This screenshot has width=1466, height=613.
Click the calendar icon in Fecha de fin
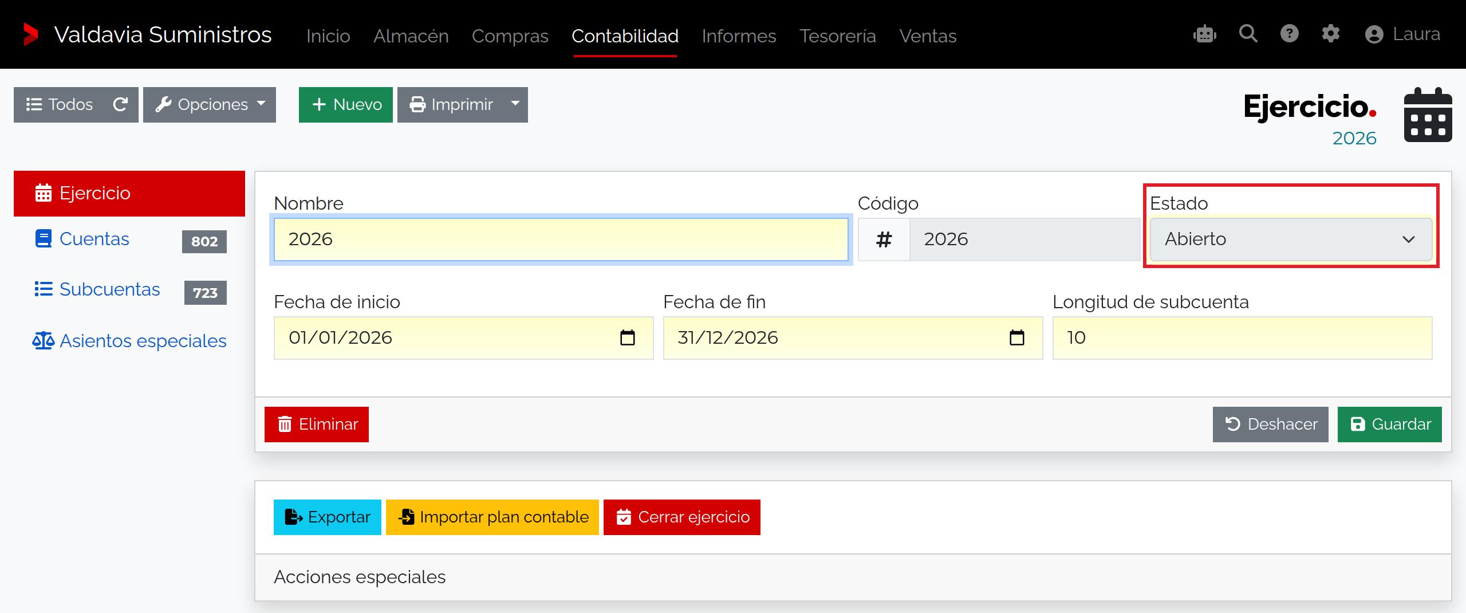tap(1017, 337)
